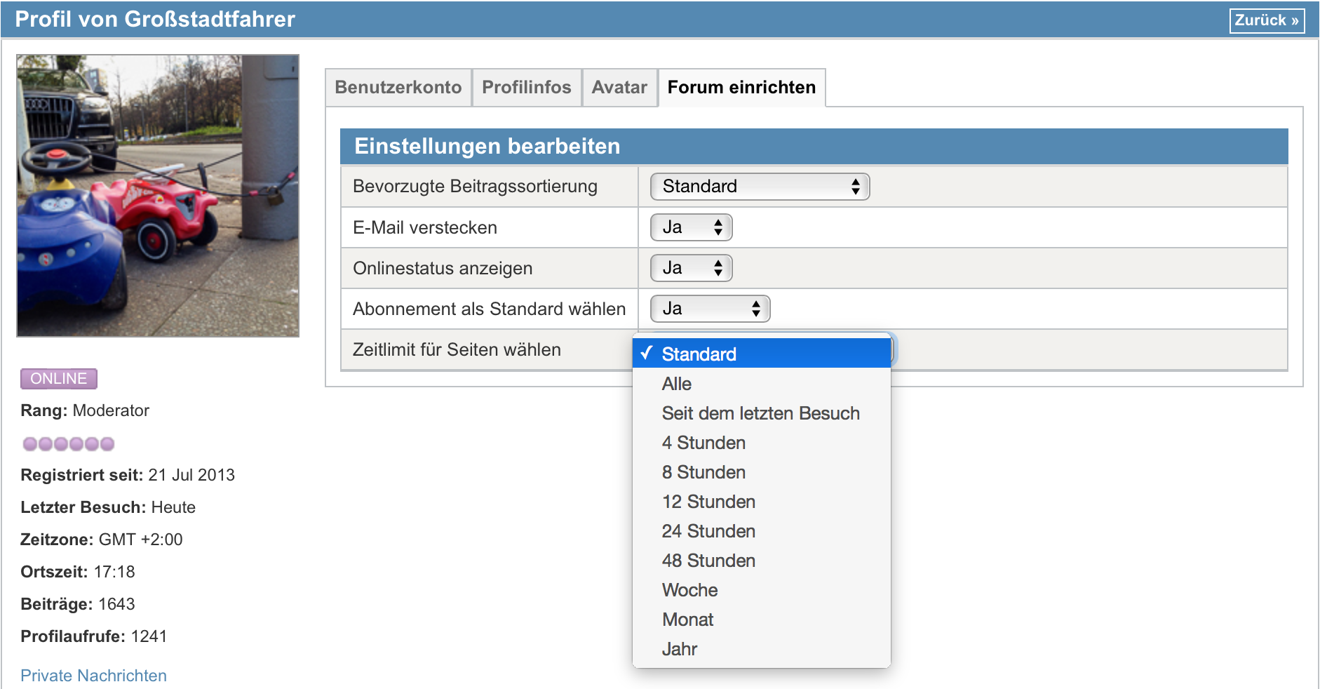Select the 4 Stunden option
The width and height of the screenshot is (1320, 689).
tap(703, 443)
